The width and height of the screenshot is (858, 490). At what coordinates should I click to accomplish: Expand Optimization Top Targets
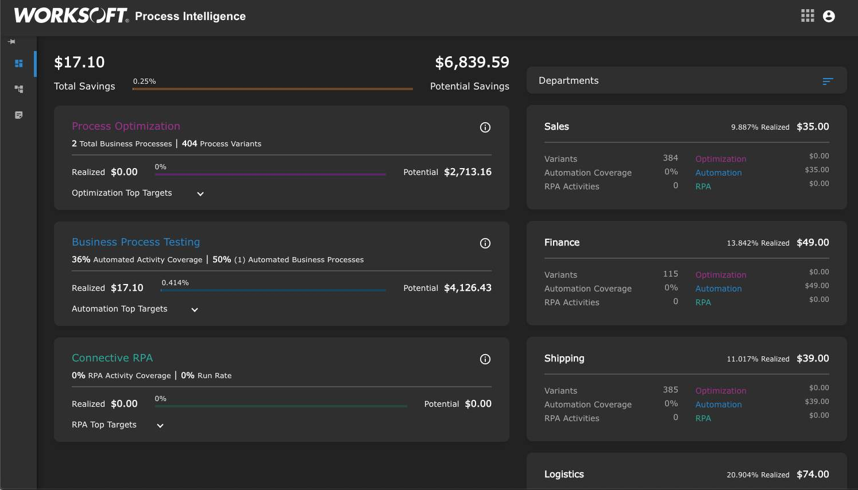[x=200, y=194]
